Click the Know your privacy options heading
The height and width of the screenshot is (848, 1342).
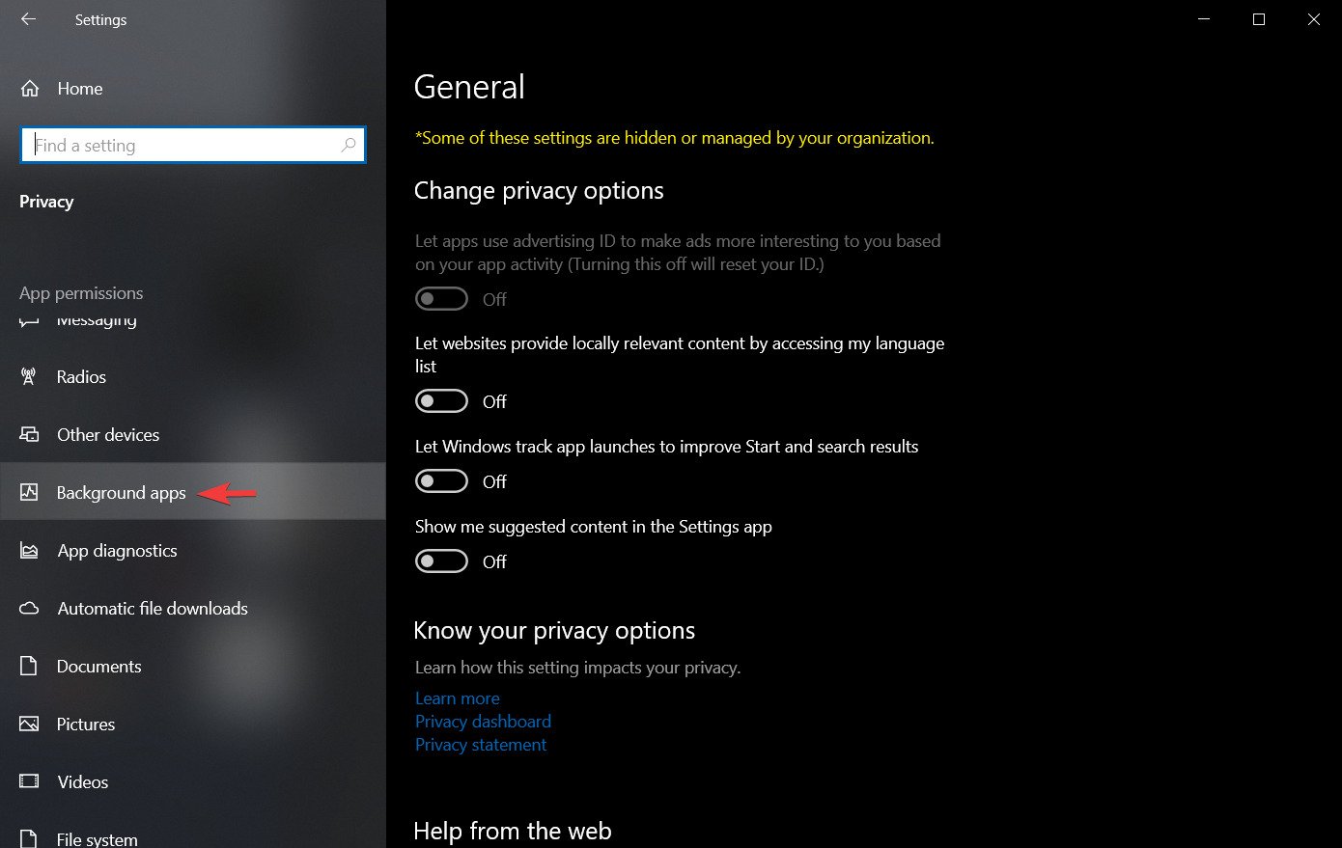554,631
